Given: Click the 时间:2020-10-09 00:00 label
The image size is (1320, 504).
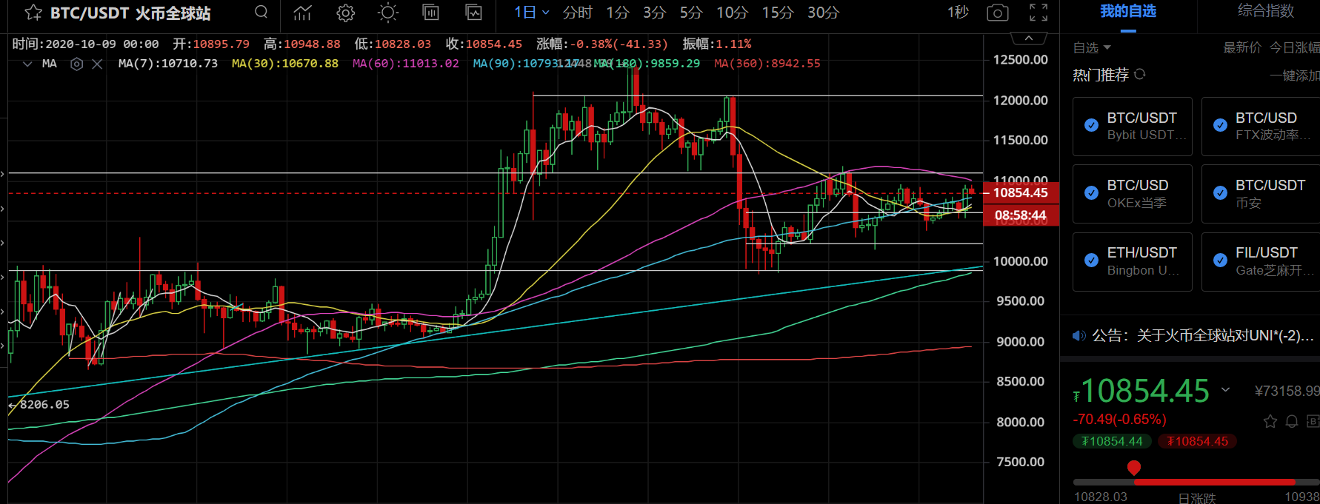Looking at the screenshot, I should tap(85, 44).
